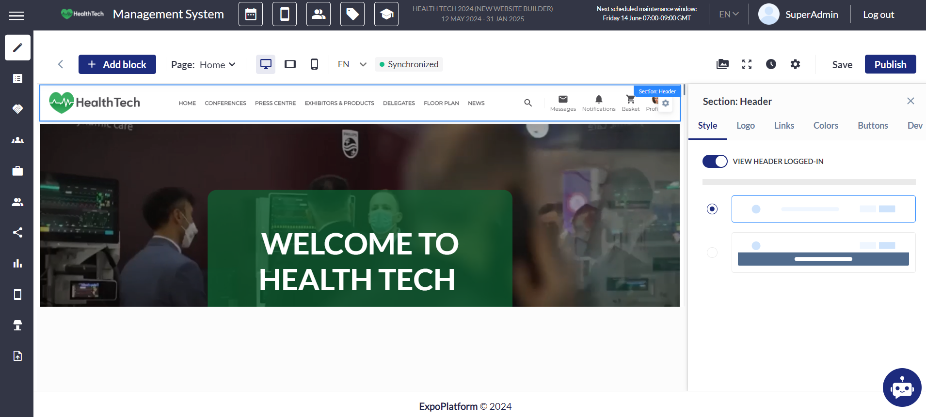Open the share icon in sidebar
The width and height of the screenshot is (926, 417).
click(17, 233)
